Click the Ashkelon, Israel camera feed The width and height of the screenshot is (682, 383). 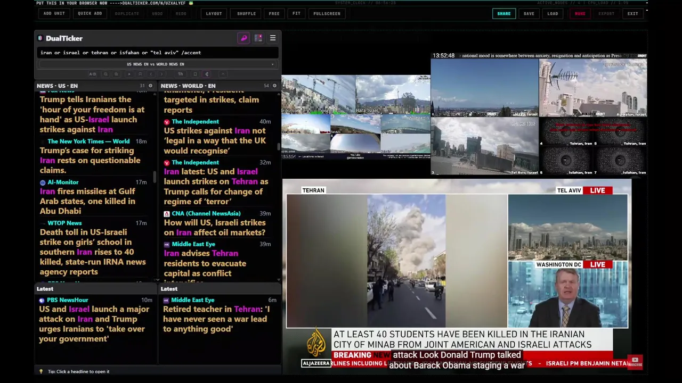click(593, 88)
